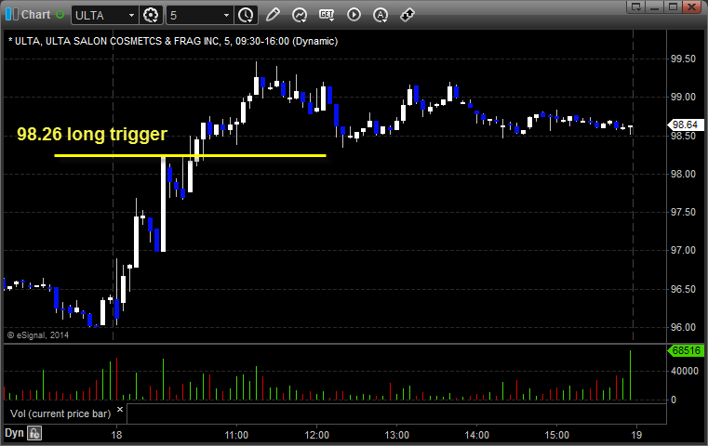Image resolution: width=708 pixels, height=446 pixels.
Task: Open the window options dropdown icon
Action: (x=636, y=7)
